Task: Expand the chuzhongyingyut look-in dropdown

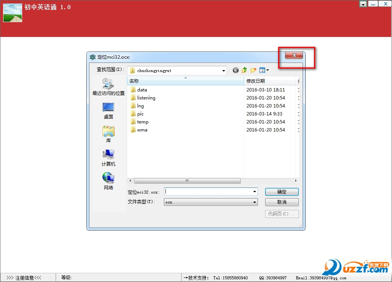Action: click(x=224, y=70)
